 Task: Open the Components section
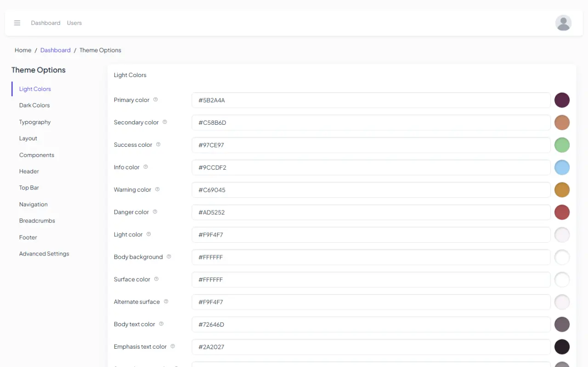point(37,155)
